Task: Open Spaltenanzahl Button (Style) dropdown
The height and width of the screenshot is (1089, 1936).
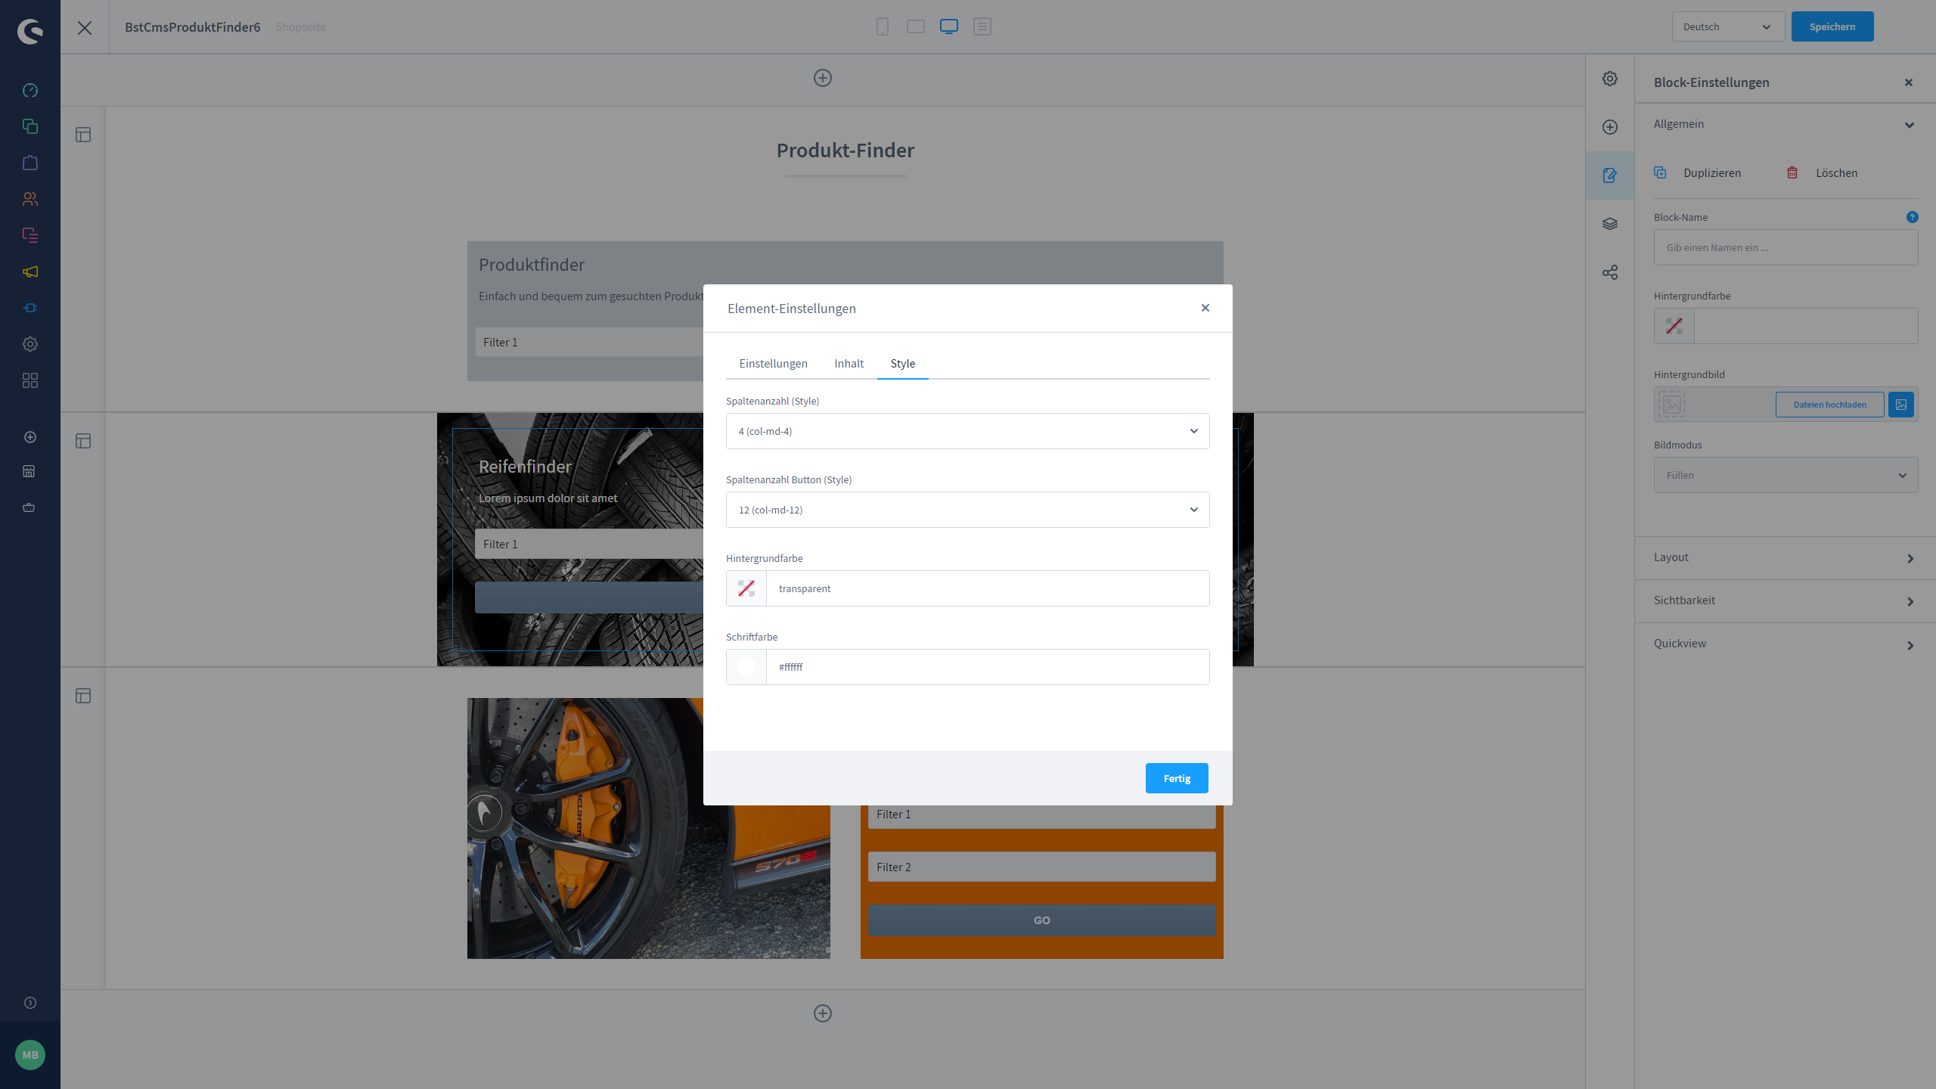Action: coord(968,510)
